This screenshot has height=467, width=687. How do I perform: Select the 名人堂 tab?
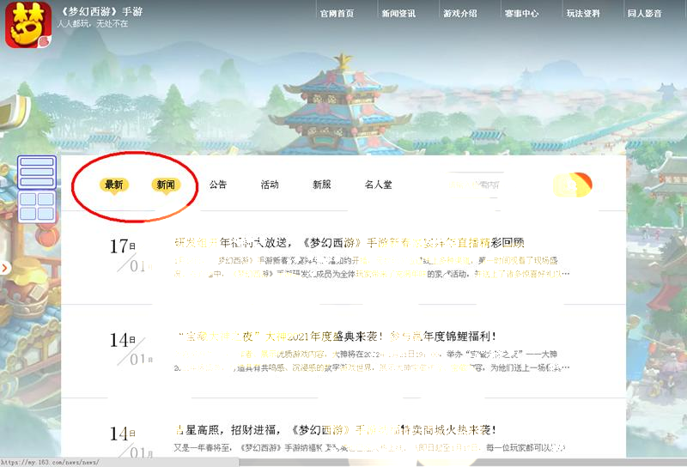pos(378,185)
